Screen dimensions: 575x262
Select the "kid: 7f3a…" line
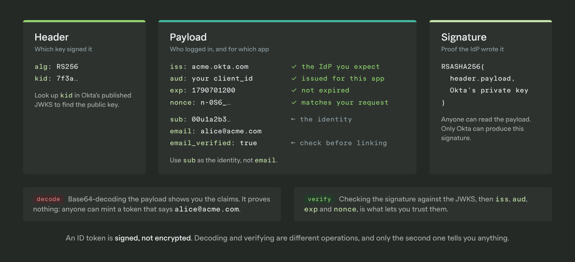click(x=56, y=78)
